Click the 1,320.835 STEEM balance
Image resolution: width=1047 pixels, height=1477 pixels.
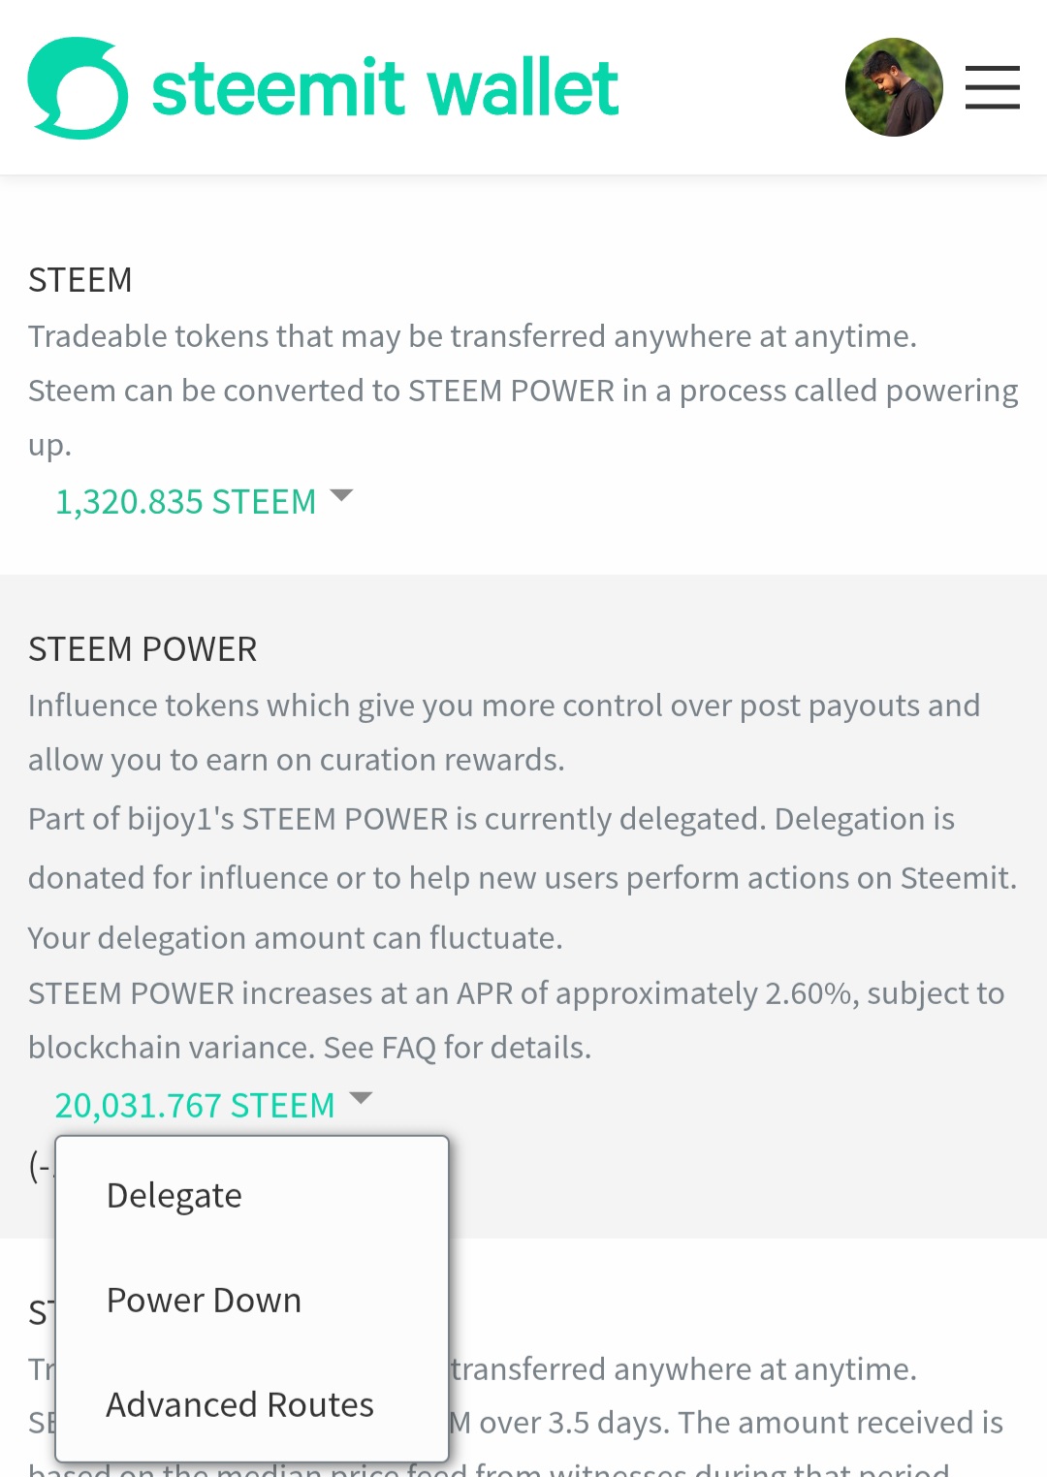coord(185,502)
